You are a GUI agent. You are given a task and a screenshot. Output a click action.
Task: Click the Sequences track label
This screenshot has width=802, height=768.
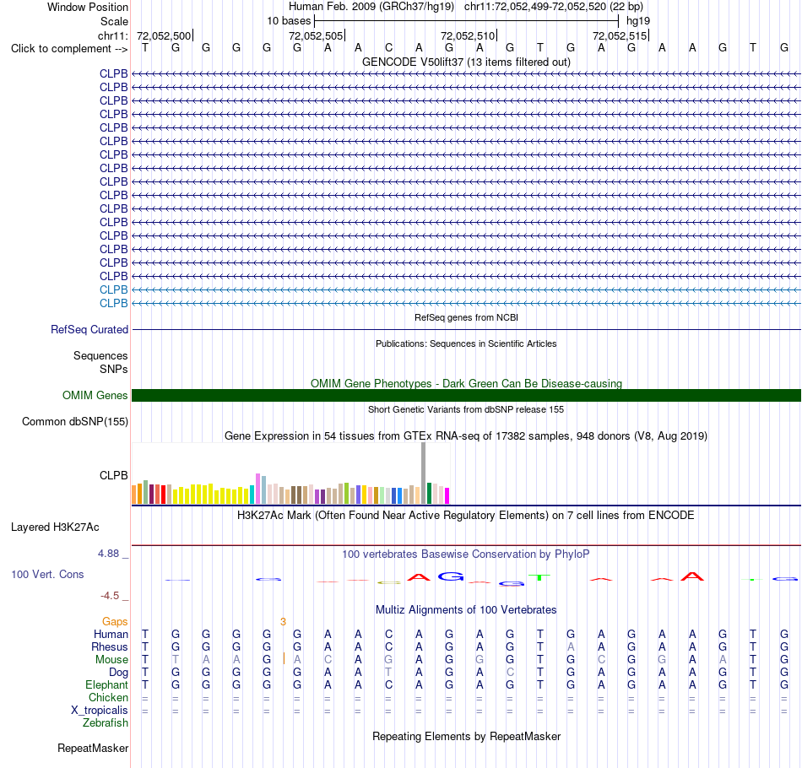pyautogui.click(x=100, y=355)
